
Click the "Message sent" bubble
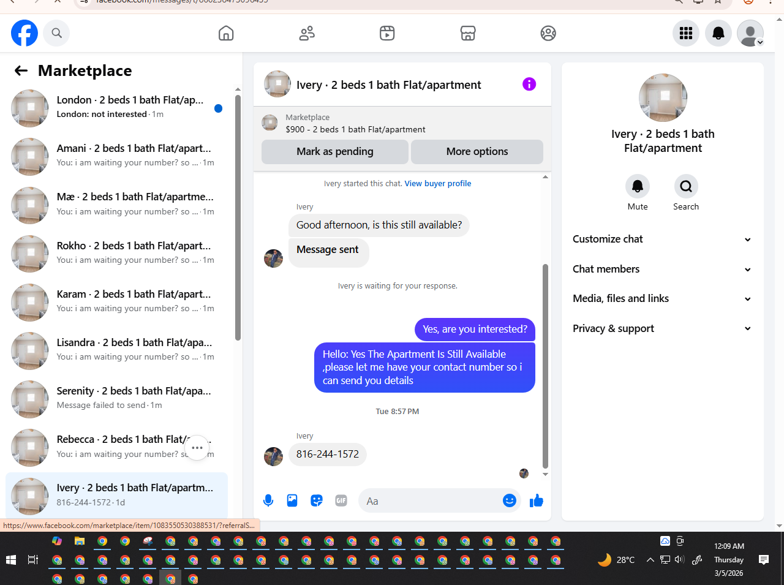(x=328, y=253)
